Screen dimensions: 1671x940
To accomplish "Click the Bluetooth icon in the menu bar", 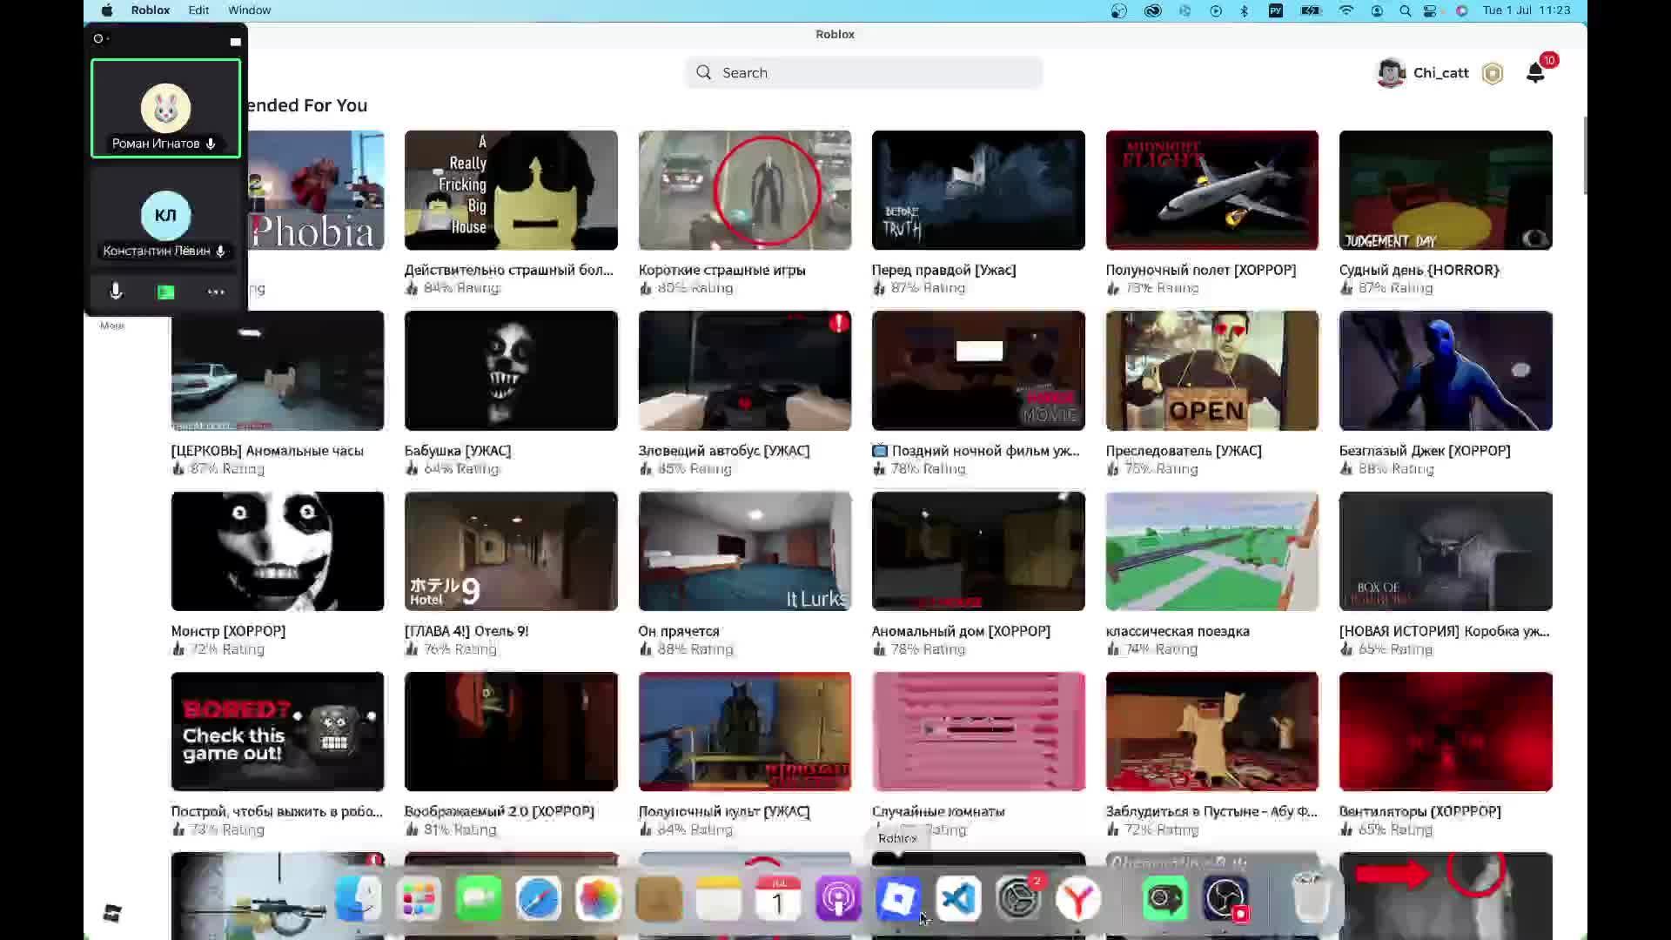I will [x=1244, y=10].
